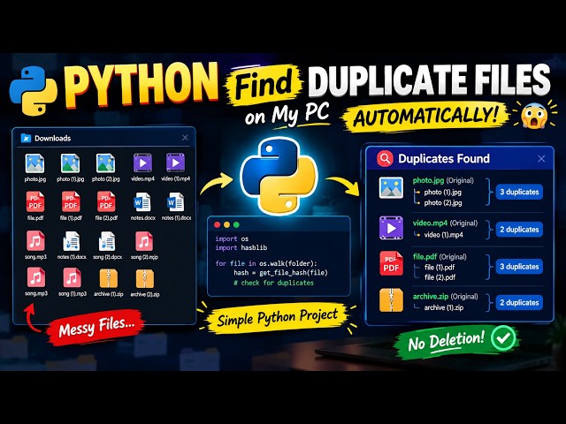Click the 2 duplicates badge for video.mp4
Screen dimensions: 566x424
click(519, 230)
